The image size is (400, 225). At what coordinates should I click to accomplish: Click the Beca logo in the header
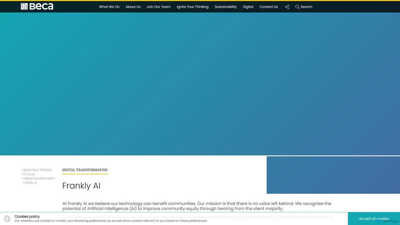[37, 7]
